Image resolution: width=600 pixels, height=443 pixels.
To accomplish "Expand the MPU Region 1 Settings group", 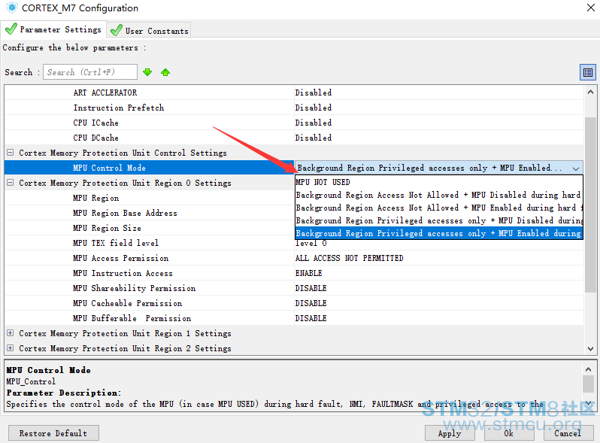I will point(11,333).
